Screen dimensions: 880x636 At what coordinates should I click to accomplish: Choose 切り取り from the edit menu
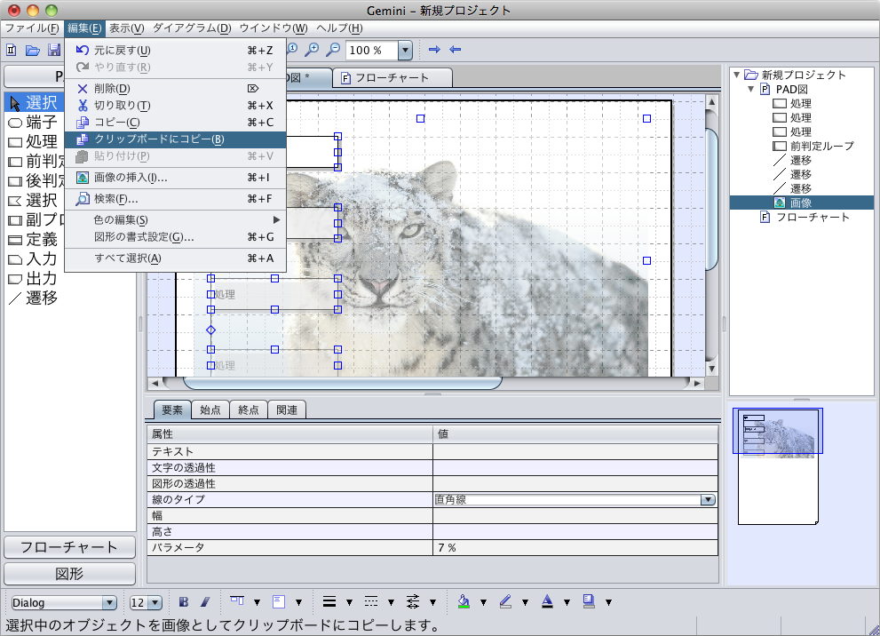[x=175, y=106]
